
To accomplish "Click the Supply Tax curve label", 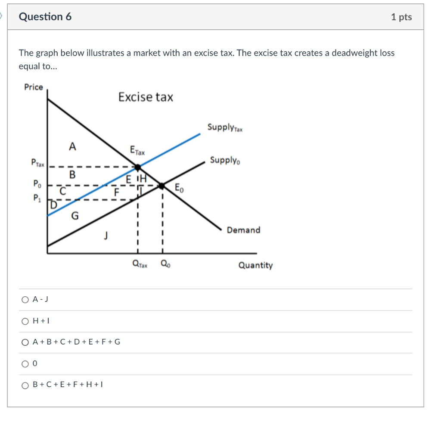I will (x=224, y=127).
